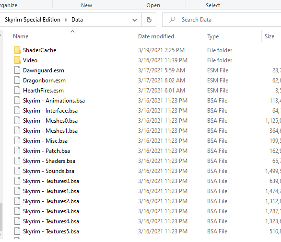This screenshot has height=242, width=281.
Task: Select Dawnguard.esm file name
Action: coord(44,70)
